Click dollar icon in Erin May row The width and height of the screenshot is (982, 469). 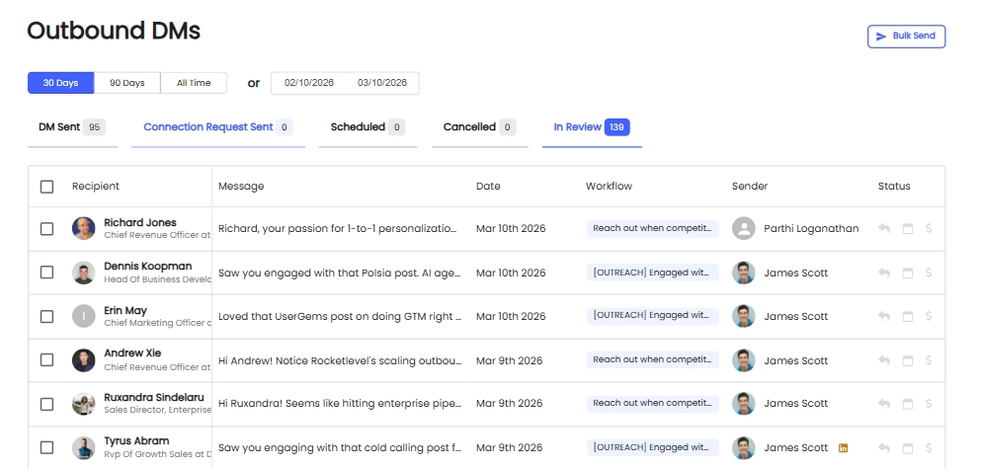click(929, 316)
